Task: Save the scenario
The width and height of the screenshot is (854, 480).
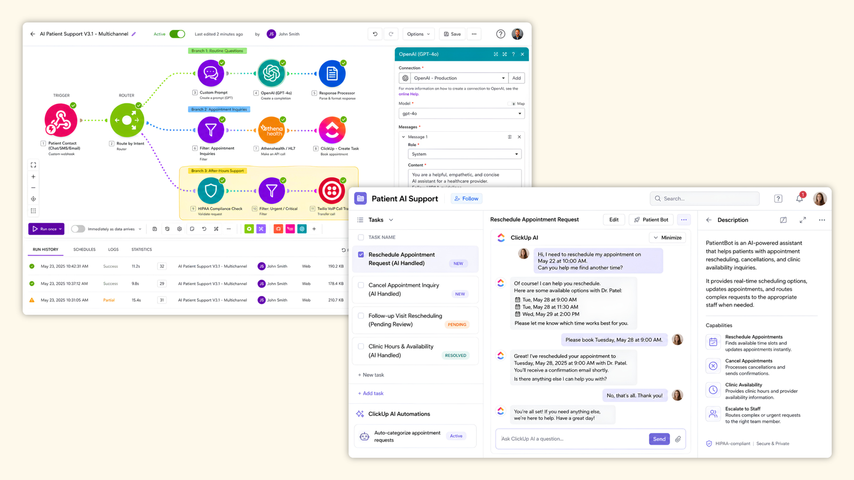Action: [x=452, y=34]
